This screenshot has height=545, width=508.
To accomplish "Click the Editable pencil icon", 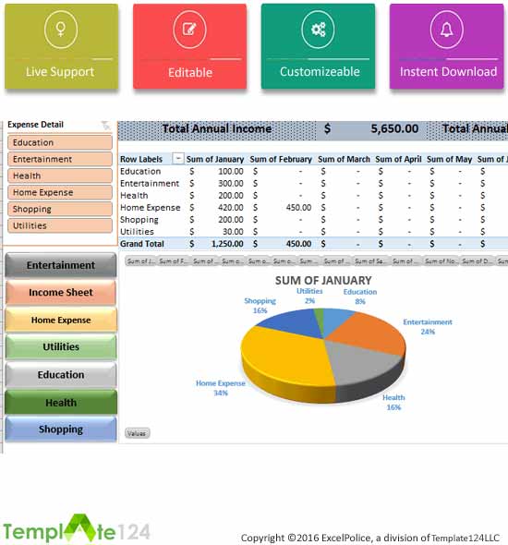I will [x=189, y=30].
